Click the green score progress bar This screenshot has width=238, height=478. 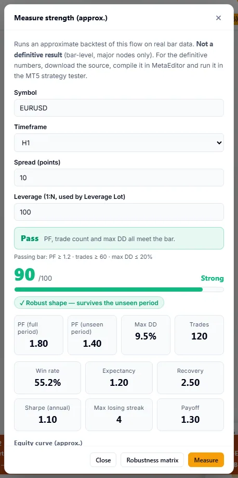click(x=118, y=290)
